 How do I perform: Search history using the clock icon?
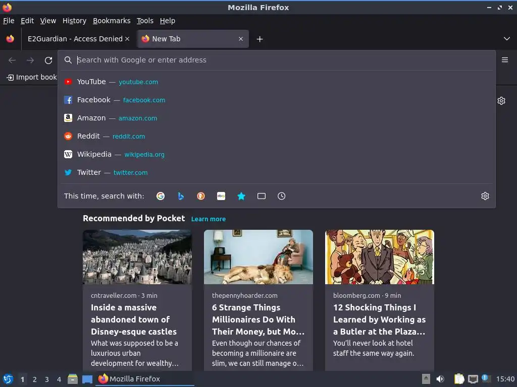point(282,196)
